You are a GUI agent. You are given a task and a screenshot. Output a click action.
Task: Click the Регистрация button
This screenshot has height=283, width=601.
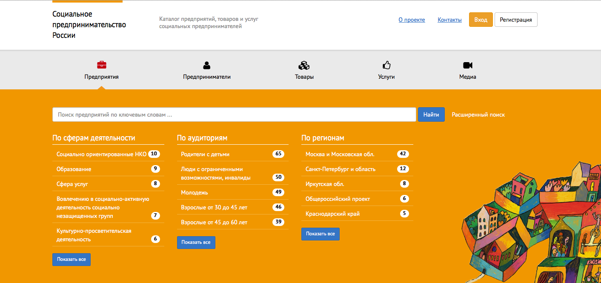pos(516,20)
